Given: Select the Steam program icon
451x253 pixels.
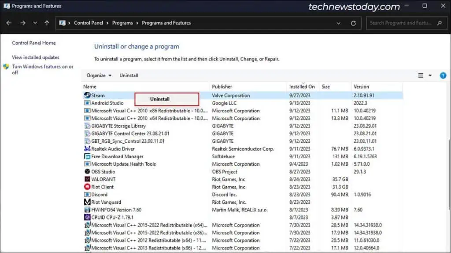Looking at the screenshot, I should coord(87,95).
